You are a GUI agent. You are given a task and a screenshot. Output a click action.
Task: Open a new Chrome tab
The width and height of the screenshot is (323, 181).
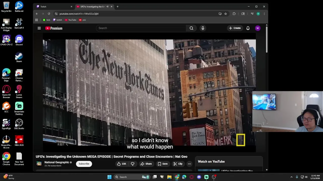pyautogui.click(x=117, y=7)
